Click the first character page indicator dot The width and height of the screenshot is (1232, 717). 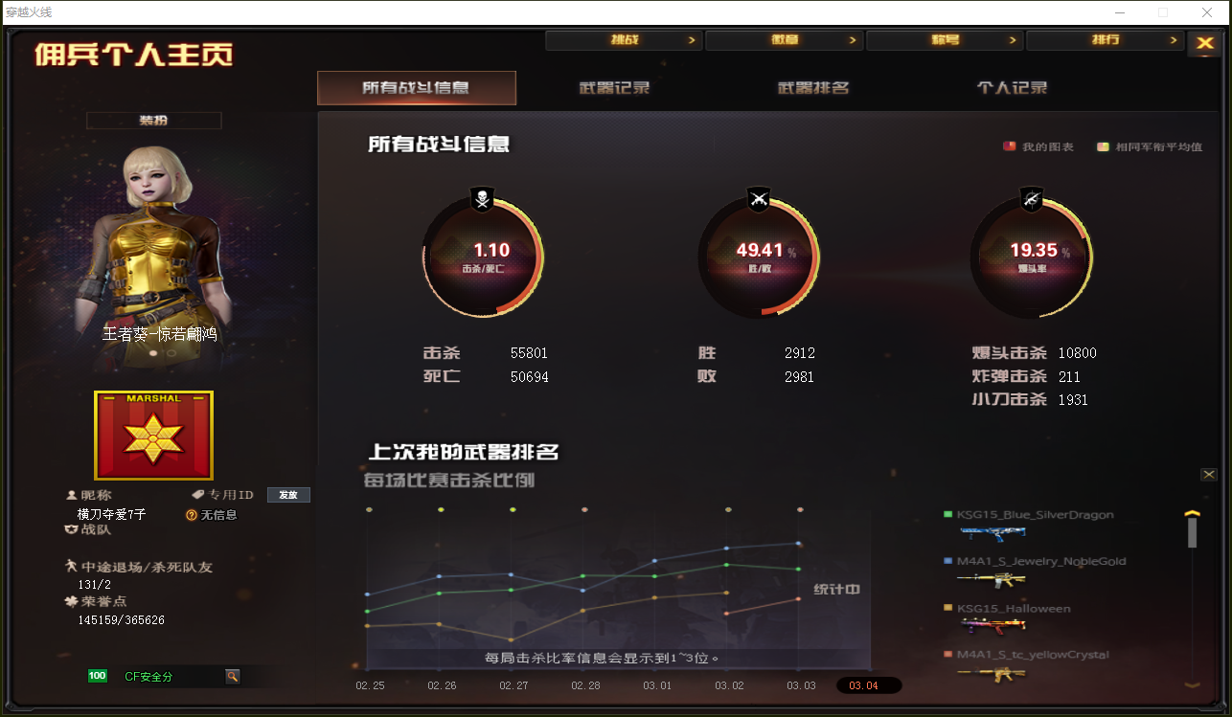[x=154, y=352]
